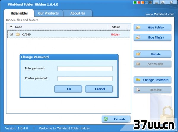Switch to the Our Products tab
Image resolution: width=178 pixels, height=132 pixels.
pos(48,13)
